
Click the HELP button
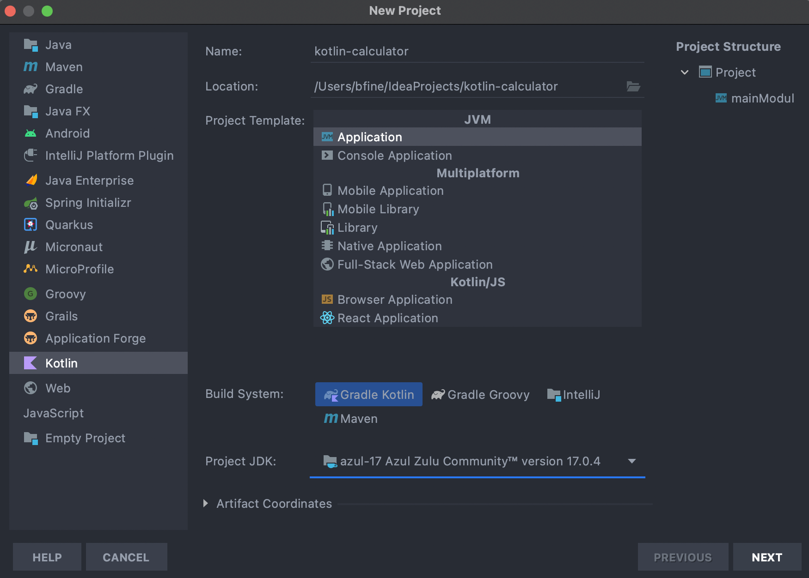point(47,557)
